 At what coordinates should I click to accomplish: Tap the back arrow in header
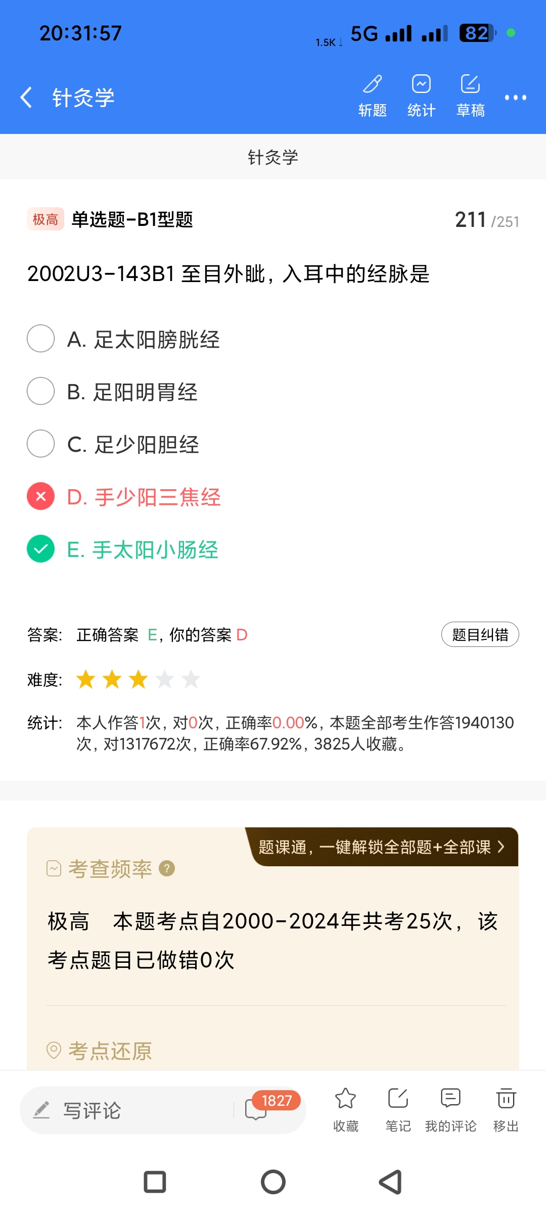pos(26,97)
